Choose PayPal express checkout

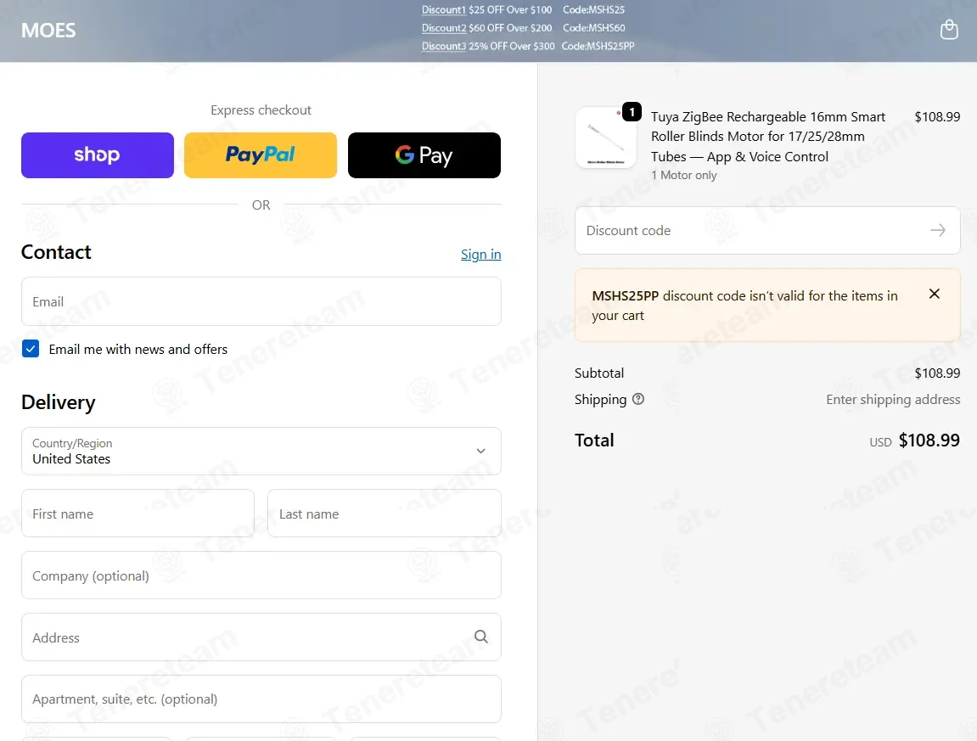point(261,155)
